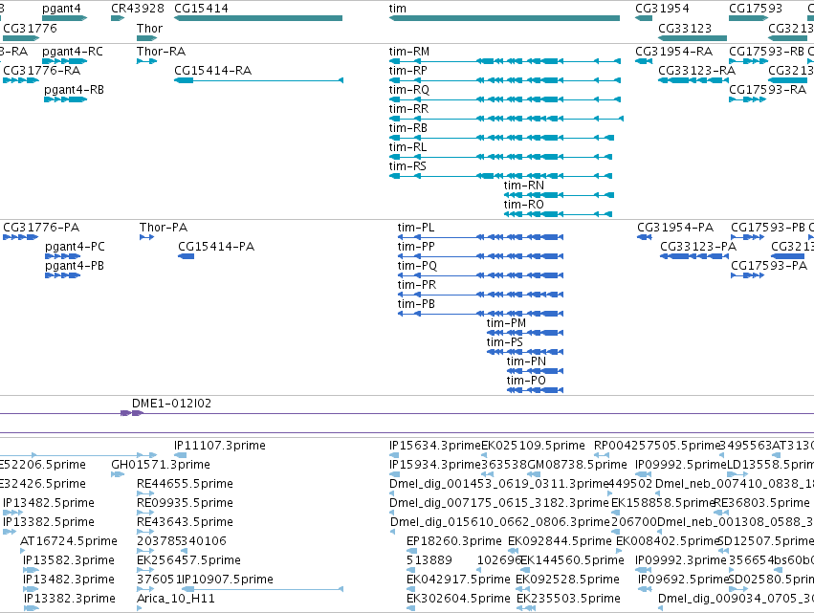814x613 pixels.
Task: Click protein tim-PM
Action: pyautogui.click(x=525, y=333)
